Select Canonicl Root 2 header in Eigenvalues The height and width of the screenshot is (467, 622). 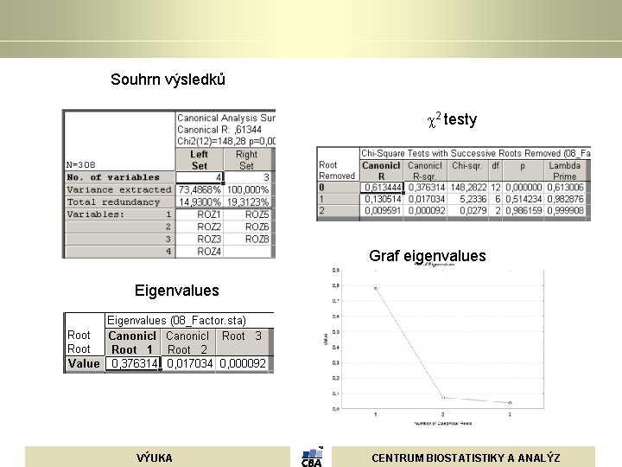(x=187, y=342)
